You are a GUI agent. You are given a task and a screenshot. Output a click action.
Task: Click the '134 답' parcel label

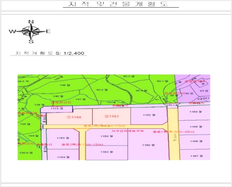tap(33, 136)
